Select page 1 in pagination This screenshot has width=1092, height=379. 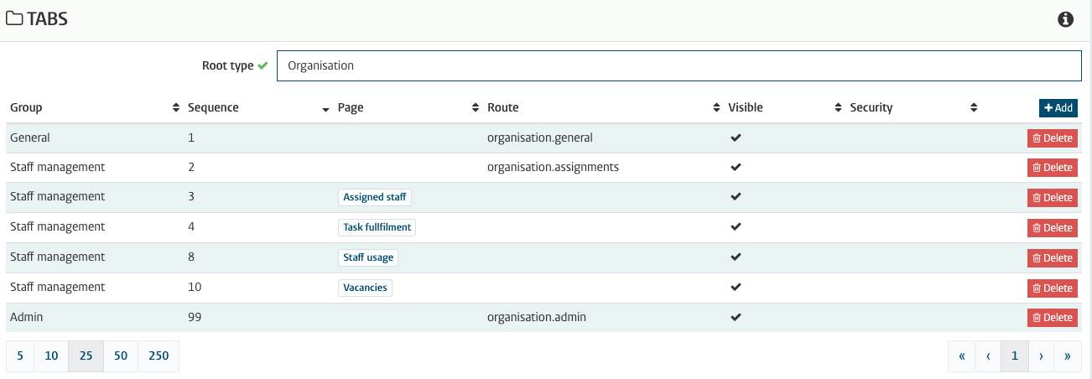(1015, 356)
